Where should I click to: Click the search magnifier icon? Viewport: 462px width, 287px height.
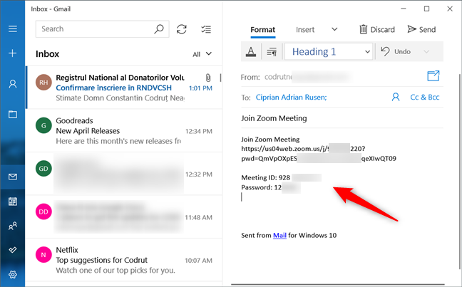click(x=159, y=29)
